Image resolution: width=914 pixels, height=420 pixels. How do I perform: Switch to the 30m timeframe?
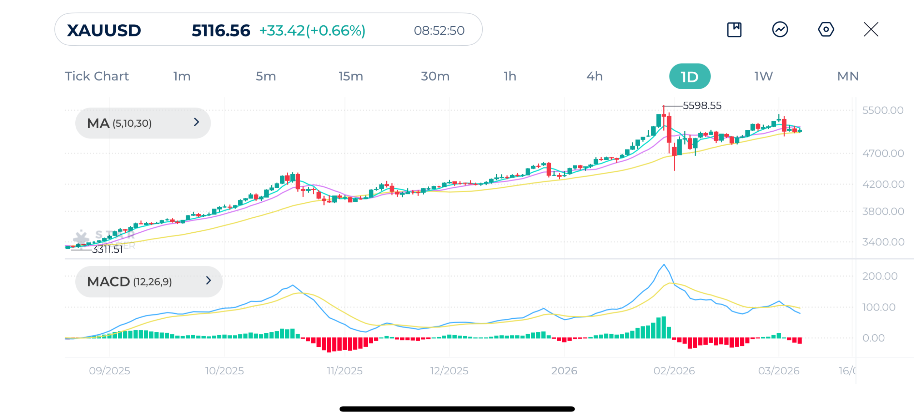coord(435,76)
